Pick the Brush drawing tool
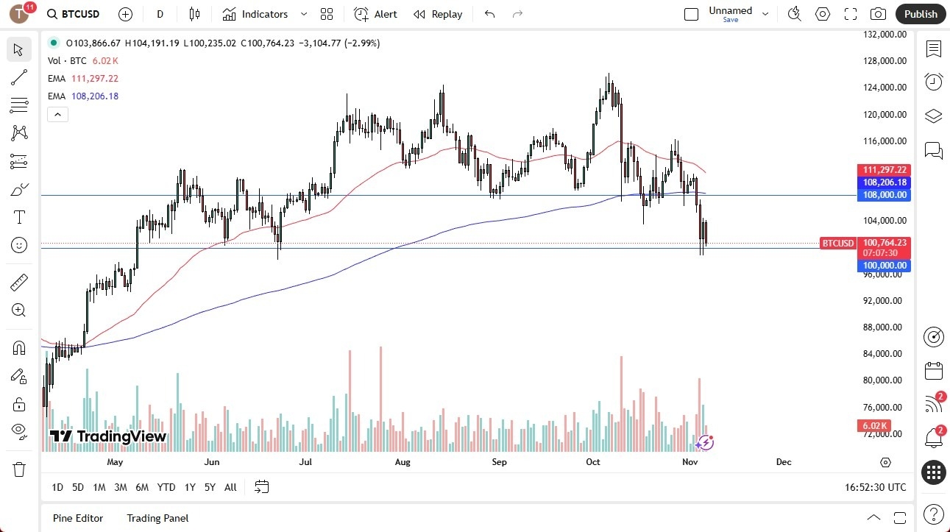This screenshot has width=950, height=532. point(19,189)
